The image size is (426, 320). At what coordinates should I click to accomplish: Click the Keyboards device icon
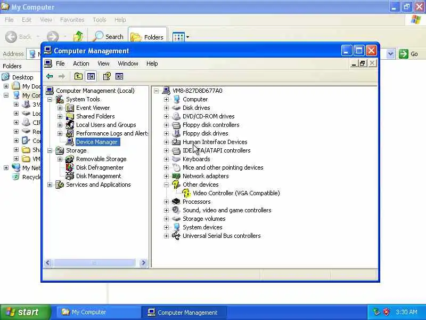tap(176, 159)
